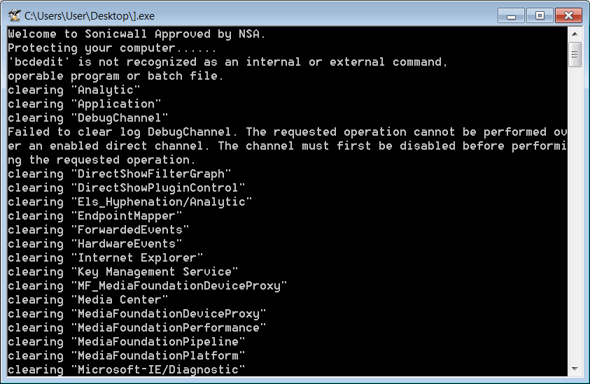Click the clearing "Key Management Service" line
590x384 pixels.
(122, 272)
